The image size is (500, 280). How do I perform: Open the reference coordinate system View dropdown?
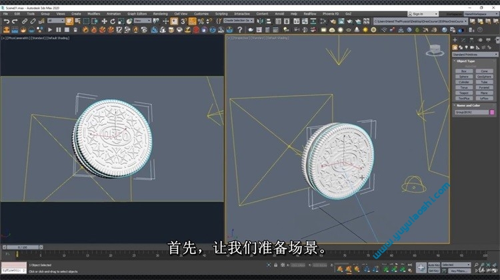pyautogui.click(x=143, y=21)
